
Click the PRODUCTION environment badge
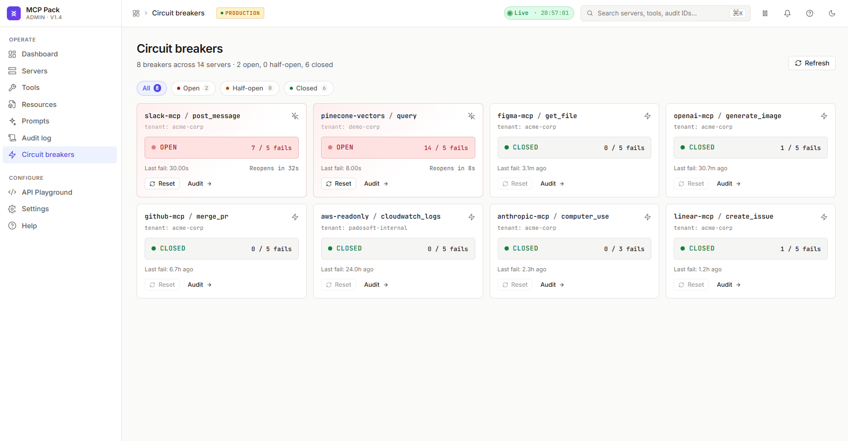240,13
